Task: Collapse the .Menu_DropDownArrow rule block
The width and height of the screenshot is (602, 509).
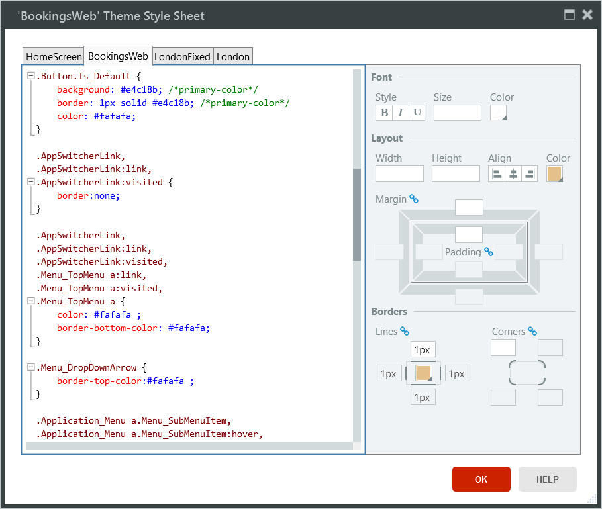Action: point(30,367)
